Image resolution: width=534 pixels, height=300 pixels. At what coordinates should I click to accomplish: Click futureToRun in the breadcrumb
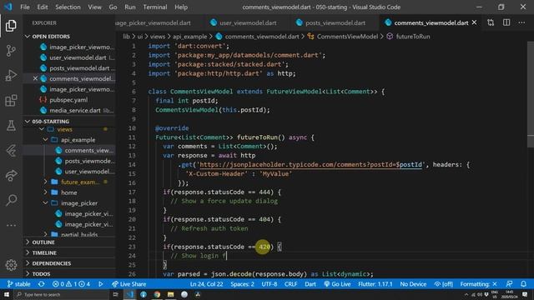click(x=413, y=37)
